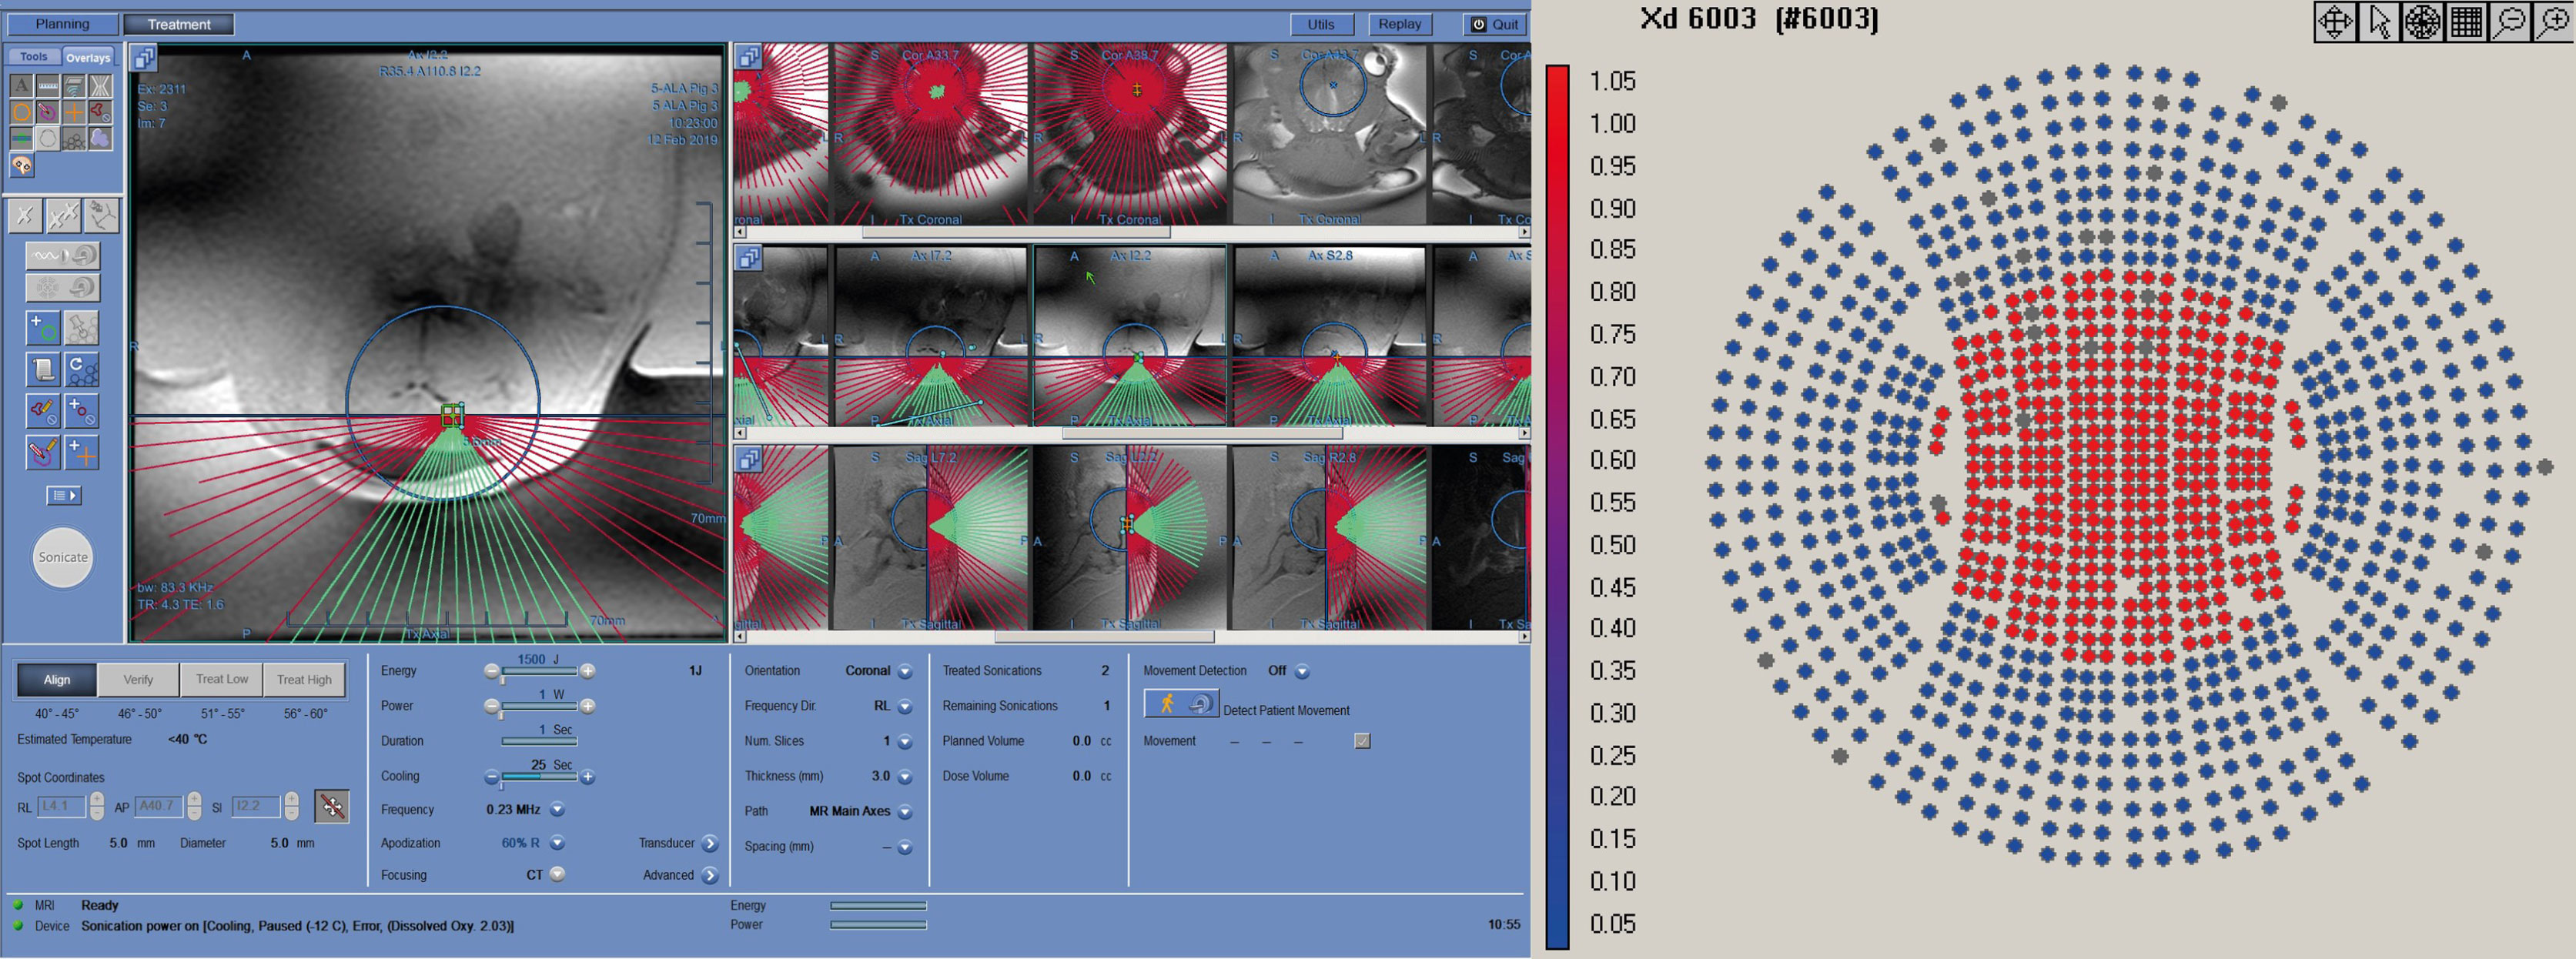Click the add green circle spot icon
The height and width of the screenshot is (959, 2576).
pyautogui.click(x=43, y=327)
